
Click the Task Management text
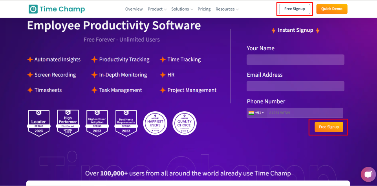click(121, 90)
